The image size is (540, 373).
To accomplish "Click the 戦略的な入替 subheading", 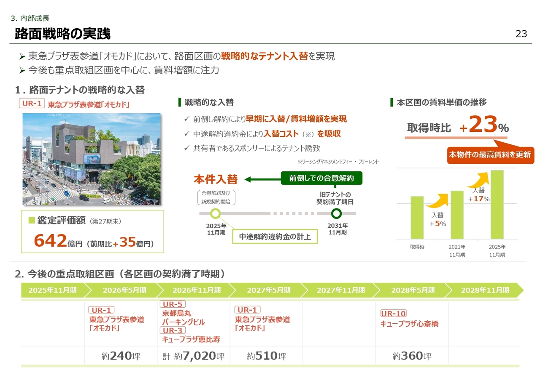I will tap(209, 102).
